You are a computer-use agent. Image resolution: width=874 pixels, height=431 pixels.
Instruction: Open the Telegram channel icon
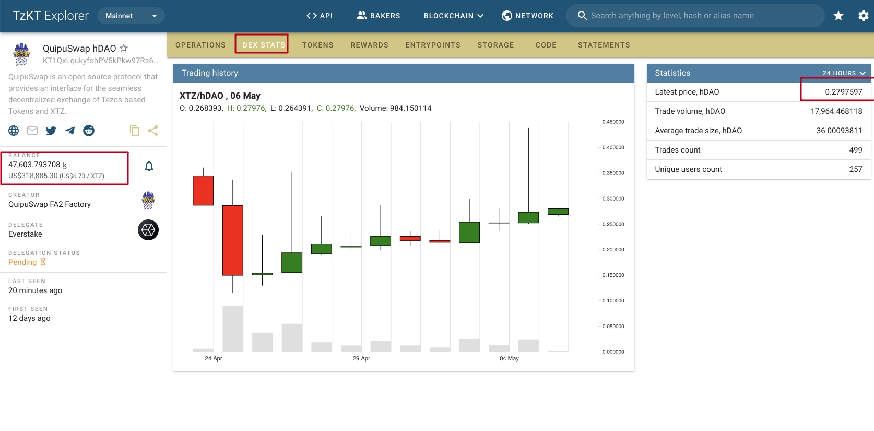pyautogui.click(x=70, y=131)
